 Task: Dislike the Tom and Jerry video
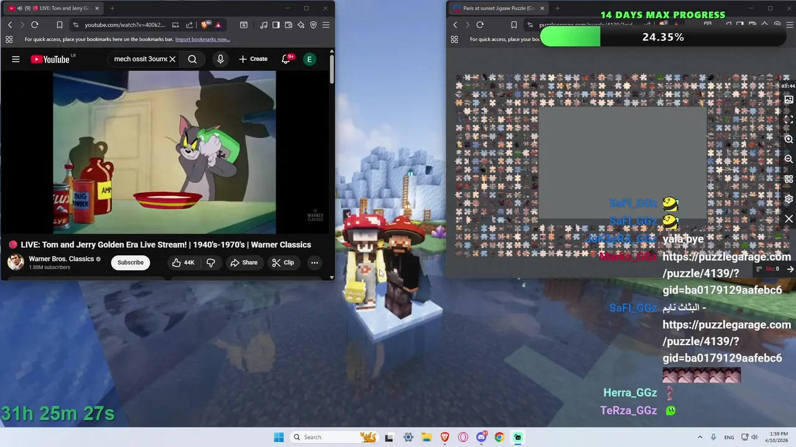tap(211, 263)
